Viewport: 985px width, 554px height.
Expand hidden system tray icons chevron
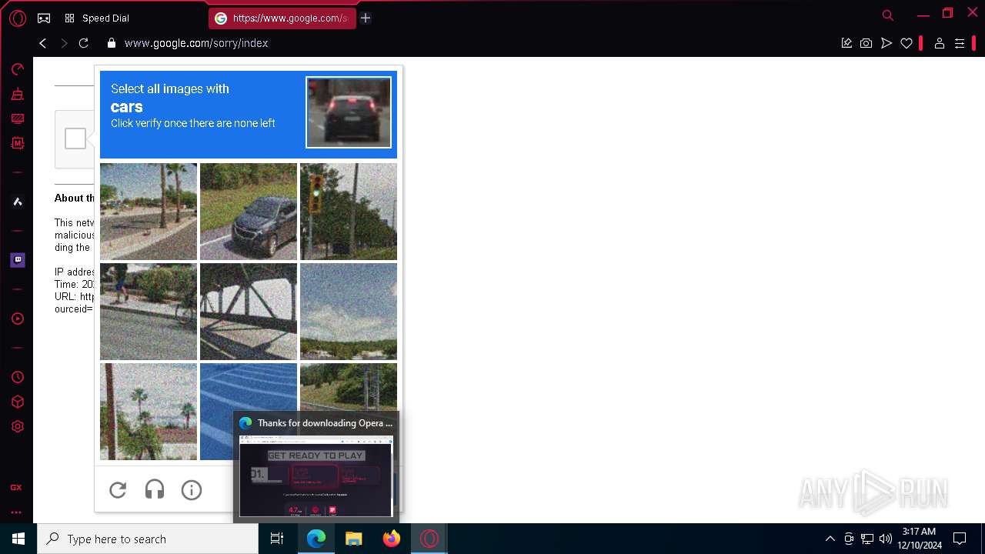830,539
